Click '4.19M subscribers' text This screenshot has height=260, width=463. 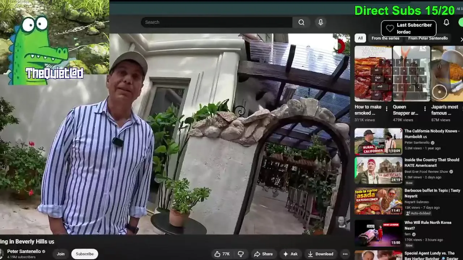click(x=21, y=257)
